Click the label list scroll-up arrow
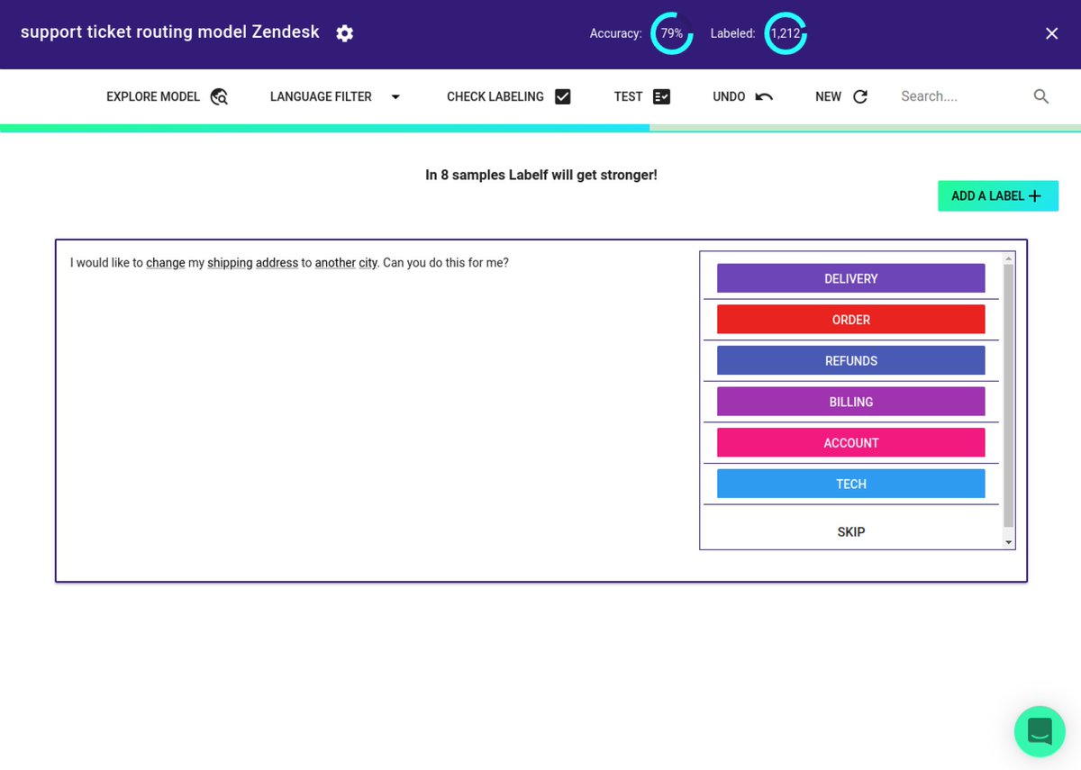The height and width of the screenshot is (770, 1081). [1008, 258]
